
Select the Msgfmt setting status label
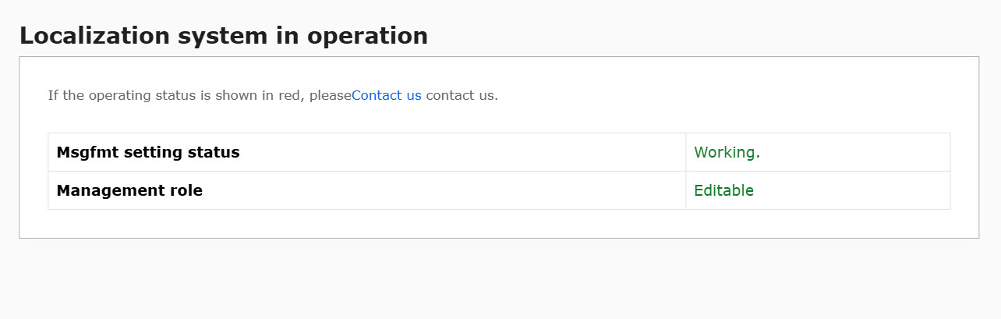[x=148, y=153]
